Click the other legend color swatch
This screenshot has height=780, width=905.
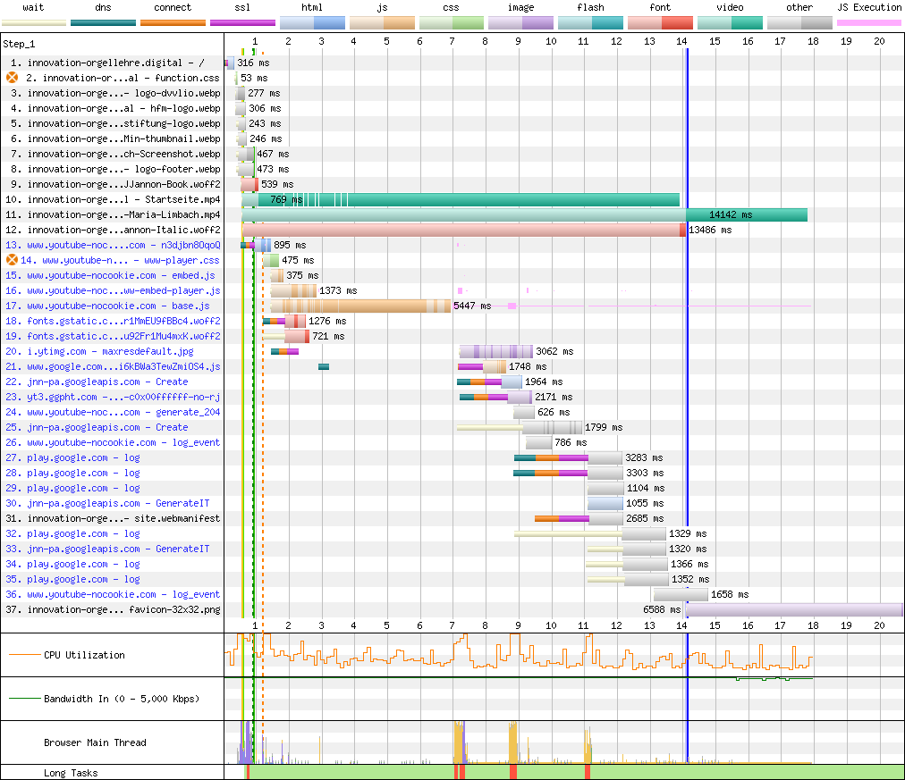point(799,23)
